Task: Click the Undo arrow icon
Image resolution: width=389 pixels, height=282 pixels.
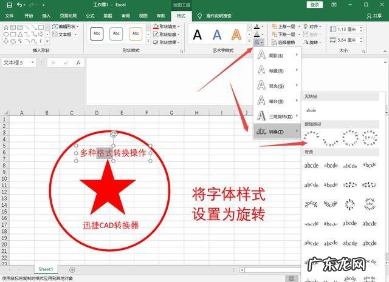Action: [x=19, y=5]
